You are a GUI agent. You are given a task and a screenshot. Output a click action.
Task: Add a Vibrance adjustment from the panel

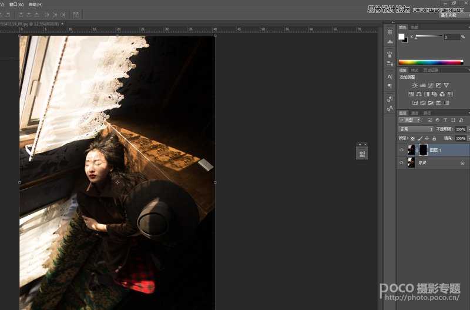click(x=446, y=85)
